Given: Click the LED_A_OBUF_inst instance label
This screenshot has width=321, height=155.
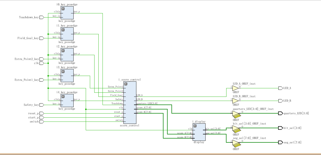Looking at the screenshot, I should click(244, 84).
